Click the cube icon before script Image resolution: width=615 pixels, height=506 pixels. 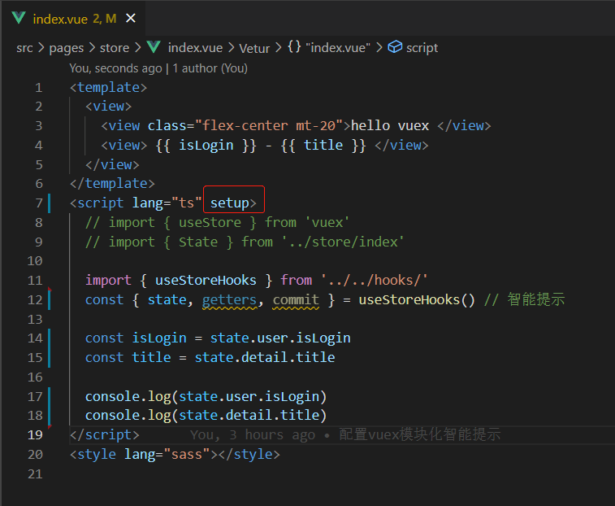coord(395,47)
